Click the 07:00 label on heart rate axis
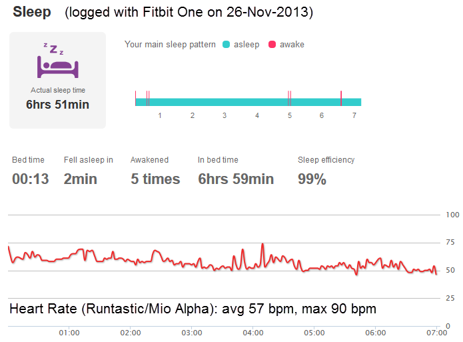Screen dimensions: 463x342 tap(436, 332)
